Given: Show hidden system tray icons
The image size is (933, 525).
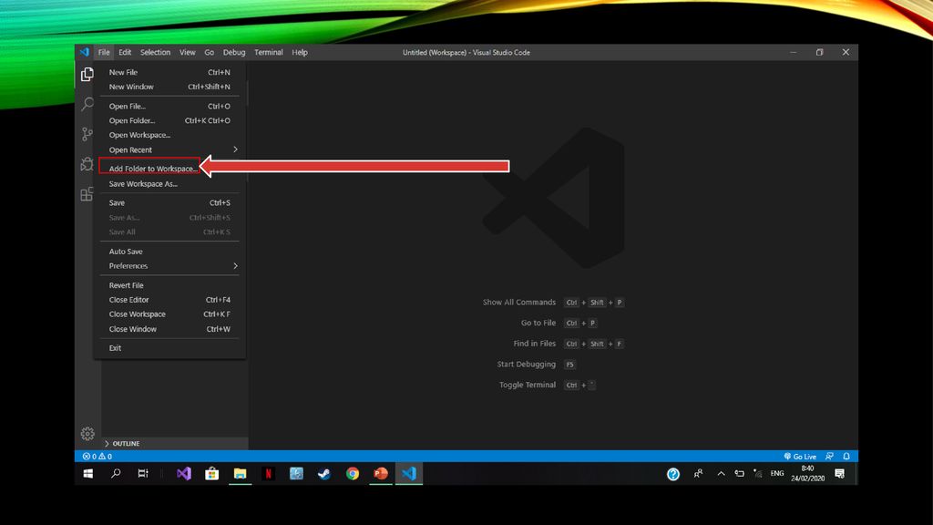Looking at the screenshot, I should click(x=721, y=474).
